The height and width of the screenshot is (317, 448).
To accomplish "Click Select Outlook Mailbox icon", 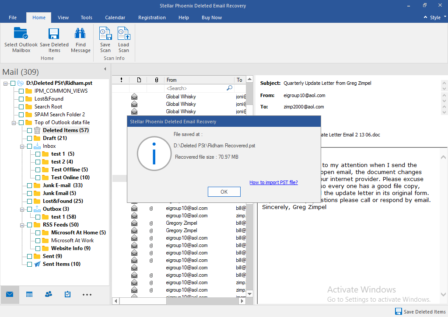I will (x=21, y=33).
